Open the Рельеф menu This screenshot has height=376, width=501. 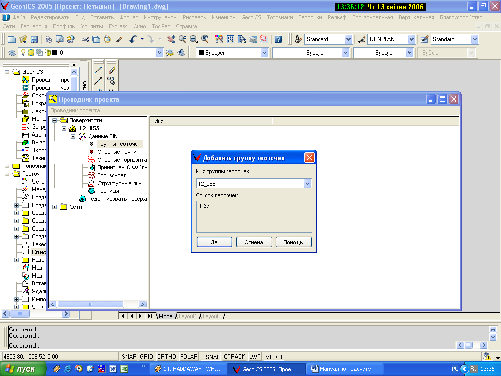[x=337, y=17]
